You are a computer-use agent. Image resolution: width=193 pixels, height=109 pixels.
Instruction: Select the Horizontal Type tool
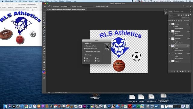pos(44,54)
